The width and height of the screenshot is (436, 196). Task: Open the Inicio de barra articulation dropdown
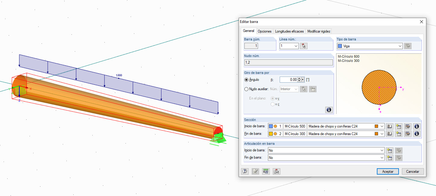coord(381,150)
